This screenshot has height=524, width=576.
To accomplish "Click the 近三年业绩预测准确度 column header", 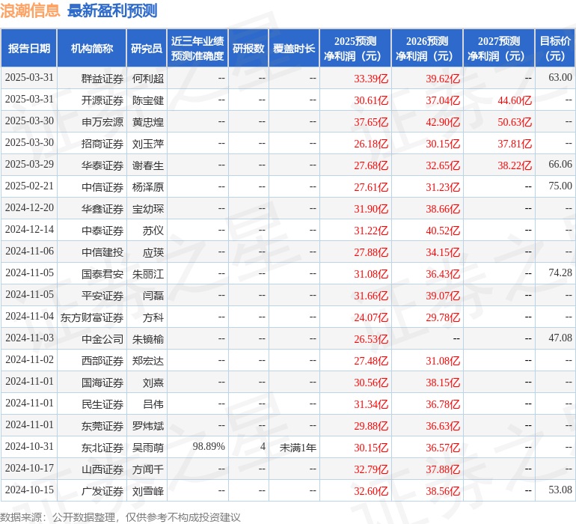I will 197,48.
